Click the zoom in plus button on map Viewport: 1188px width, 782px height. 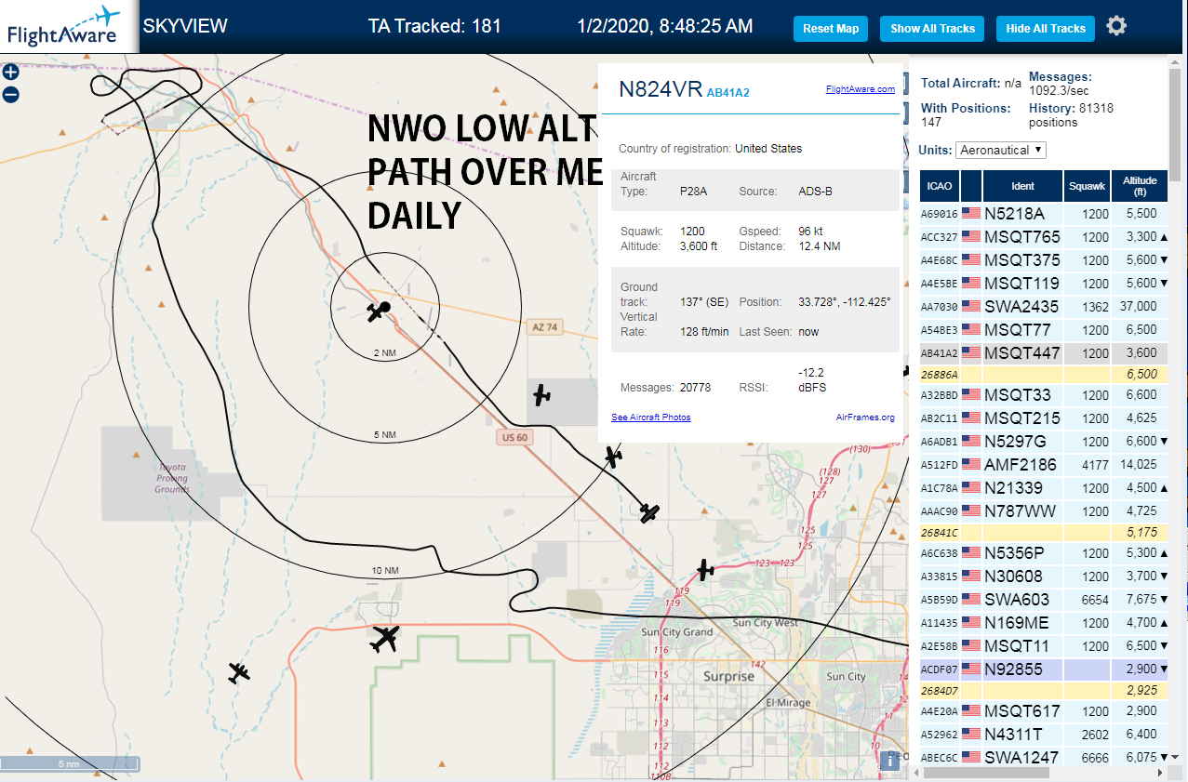point(10,73)
